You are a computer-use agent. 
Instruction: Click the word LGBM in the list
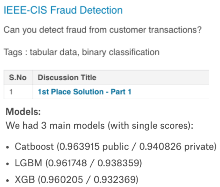[28, 163]
